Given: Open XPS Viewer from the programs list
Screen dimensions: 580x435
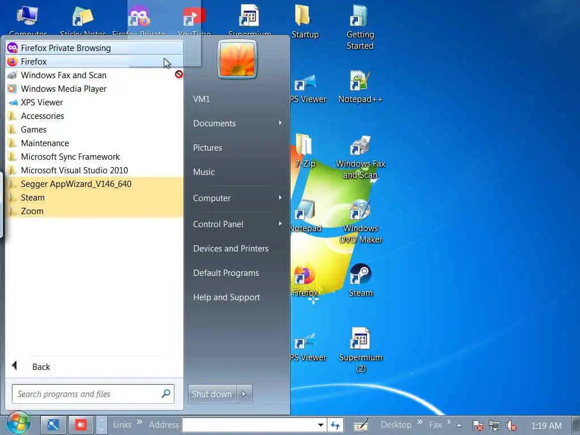Looking at the screenshot, I should click(x=95, y=103).
